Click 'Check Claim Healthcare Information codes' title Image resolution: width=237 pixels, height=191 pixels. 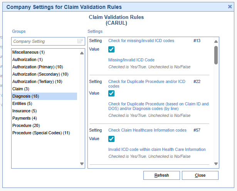pyautogui.click(x=147, y=130)
